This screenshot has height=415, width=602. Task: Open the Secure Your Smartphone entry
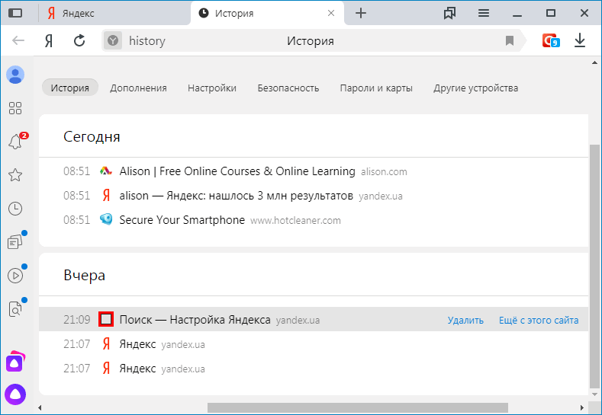coord(182,220)
